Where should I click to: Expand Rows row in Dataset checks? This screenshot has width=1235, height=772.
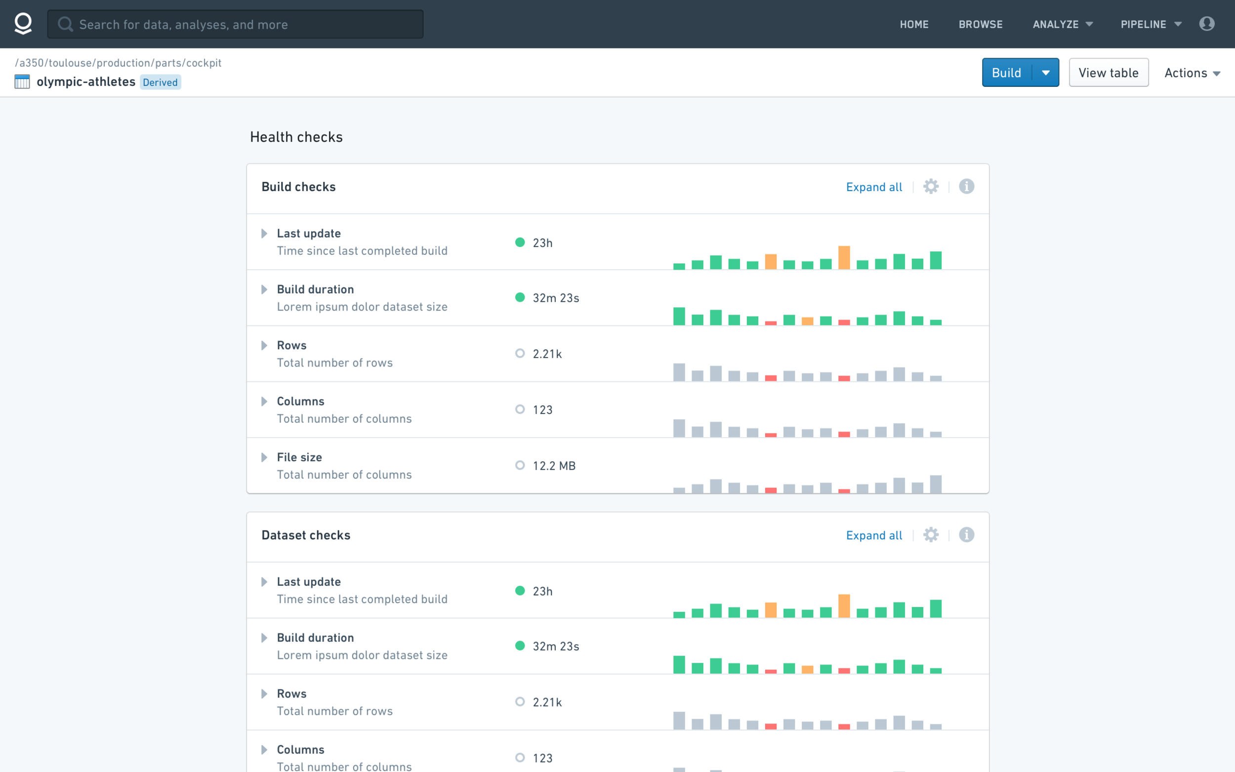click(x=264, y=693)
